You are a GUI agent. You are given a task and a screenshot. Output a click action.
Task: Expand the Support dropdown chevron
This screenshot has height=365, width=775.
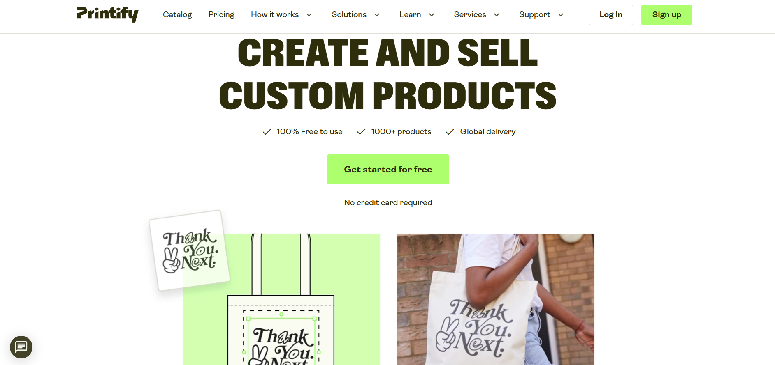point(561,15)
